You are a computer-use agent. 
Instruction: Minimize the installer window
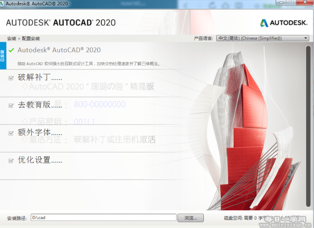(281, 2)
